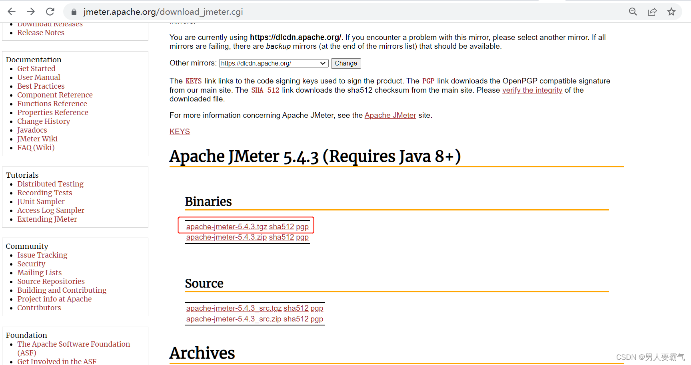
Task: Open sha512 for the source tgz
Action: coord(296,308)
